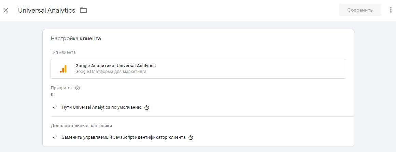
Task: Click the Приоритет label text
Action: click(61, 88)
